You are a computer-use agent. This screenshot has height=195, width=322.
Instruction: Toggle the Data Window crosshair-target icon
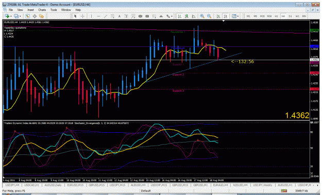pyautogui.click(x=35, y=16)
